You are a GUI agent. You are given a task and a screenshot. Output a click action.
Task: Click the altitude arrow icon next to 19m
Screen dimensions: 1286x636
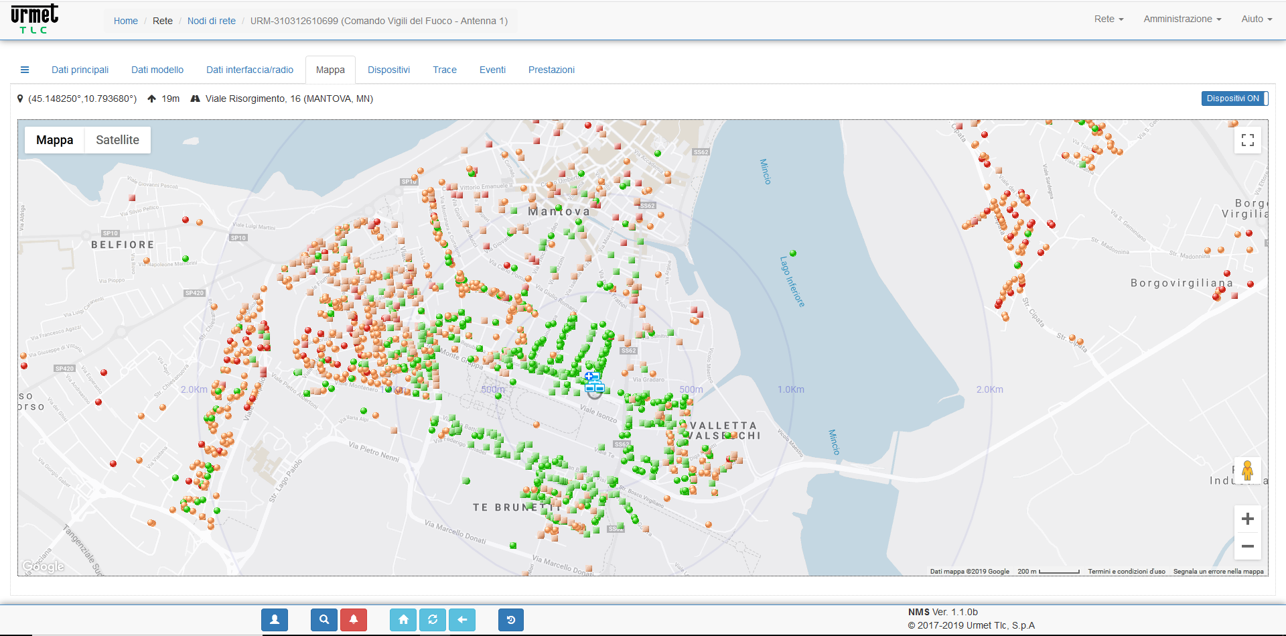[x=152, y=99]
